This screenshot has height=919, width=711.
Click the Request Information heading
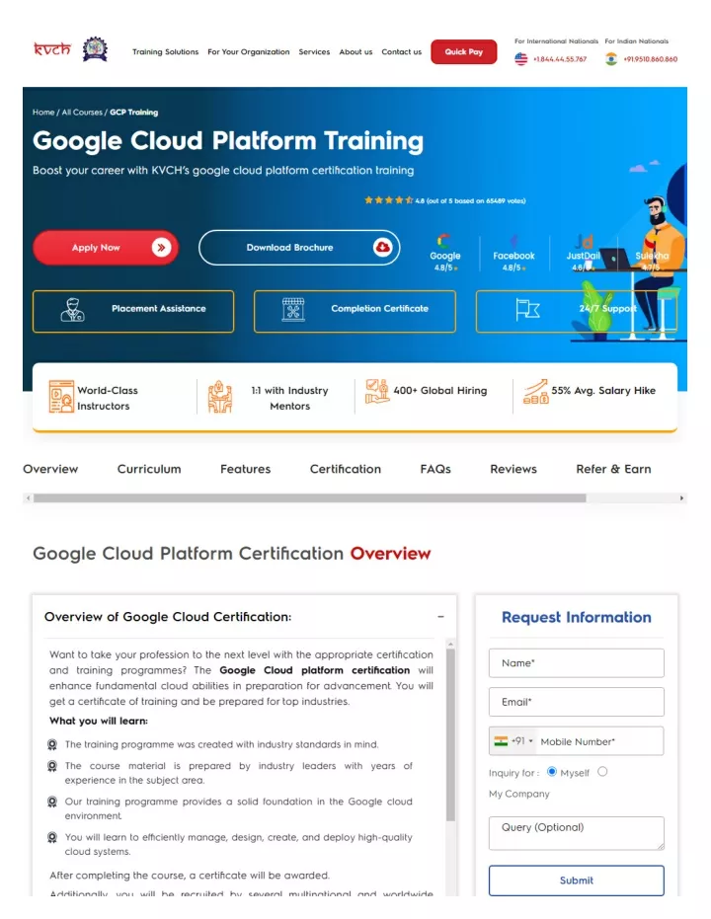(576, 617)
